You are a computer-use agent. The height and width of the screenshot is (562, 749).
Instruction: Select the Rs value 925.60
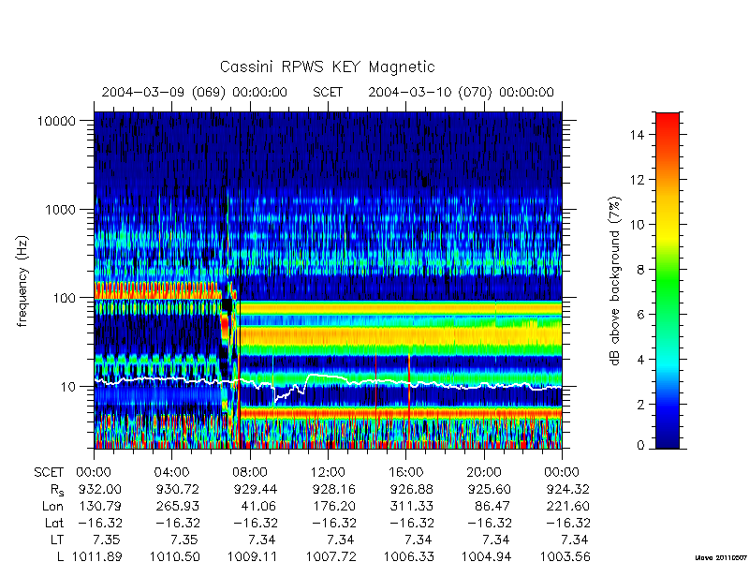[490, 489]
